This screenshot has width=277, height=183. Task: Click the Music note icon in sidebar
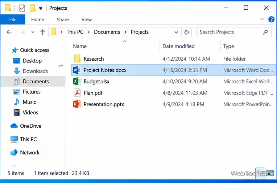17,102
